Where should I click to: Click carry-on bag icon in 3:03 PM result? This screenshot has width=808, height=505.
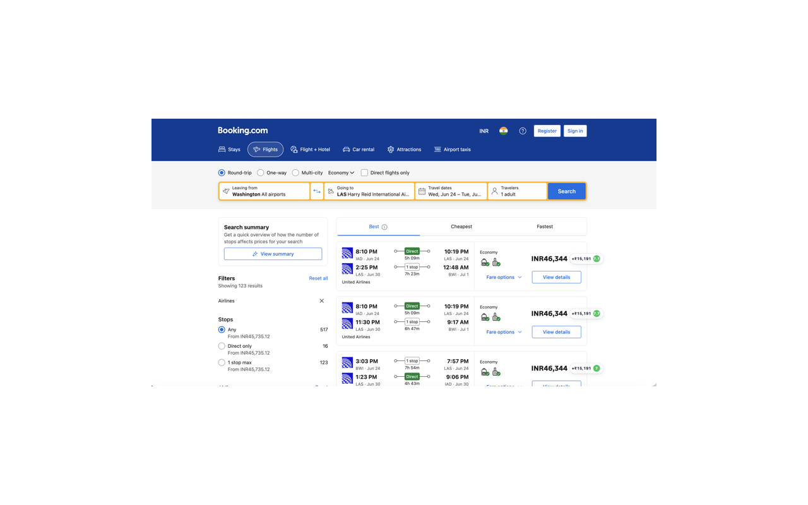pyautogui.click(x=496, y=372)
